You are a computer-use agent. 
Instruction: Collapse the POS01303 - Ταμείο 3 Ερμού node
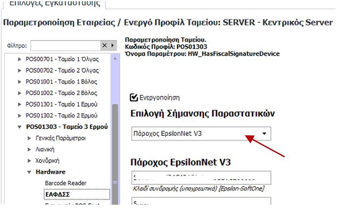[x=19, y=127]
